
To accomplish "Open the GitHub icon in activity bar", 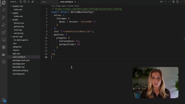I will click(x=4, y=47).
